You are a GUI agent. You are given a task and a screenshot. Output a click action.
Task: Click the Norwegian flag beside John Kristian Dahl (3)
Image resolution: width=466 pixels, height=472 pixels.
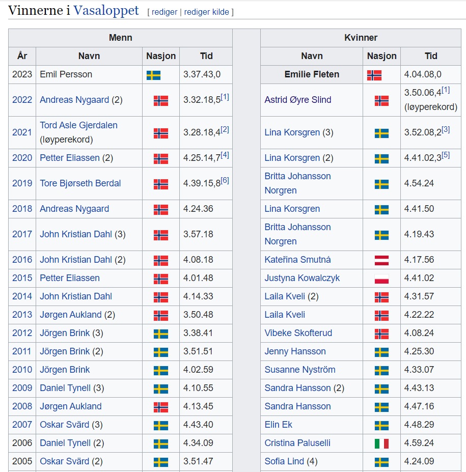(x=161, y=235)
